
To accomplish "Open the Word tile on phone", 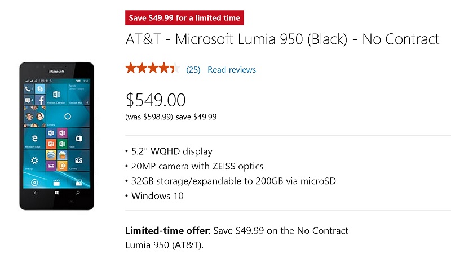I will click(x=51, y=133).
